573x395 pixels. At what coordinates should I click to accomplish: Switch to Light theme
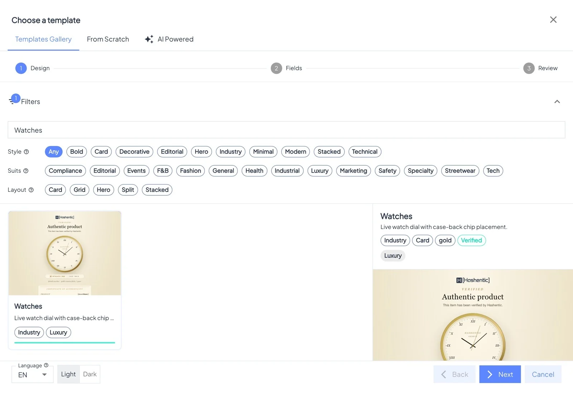pyautogui.click(x=68, y=374)
